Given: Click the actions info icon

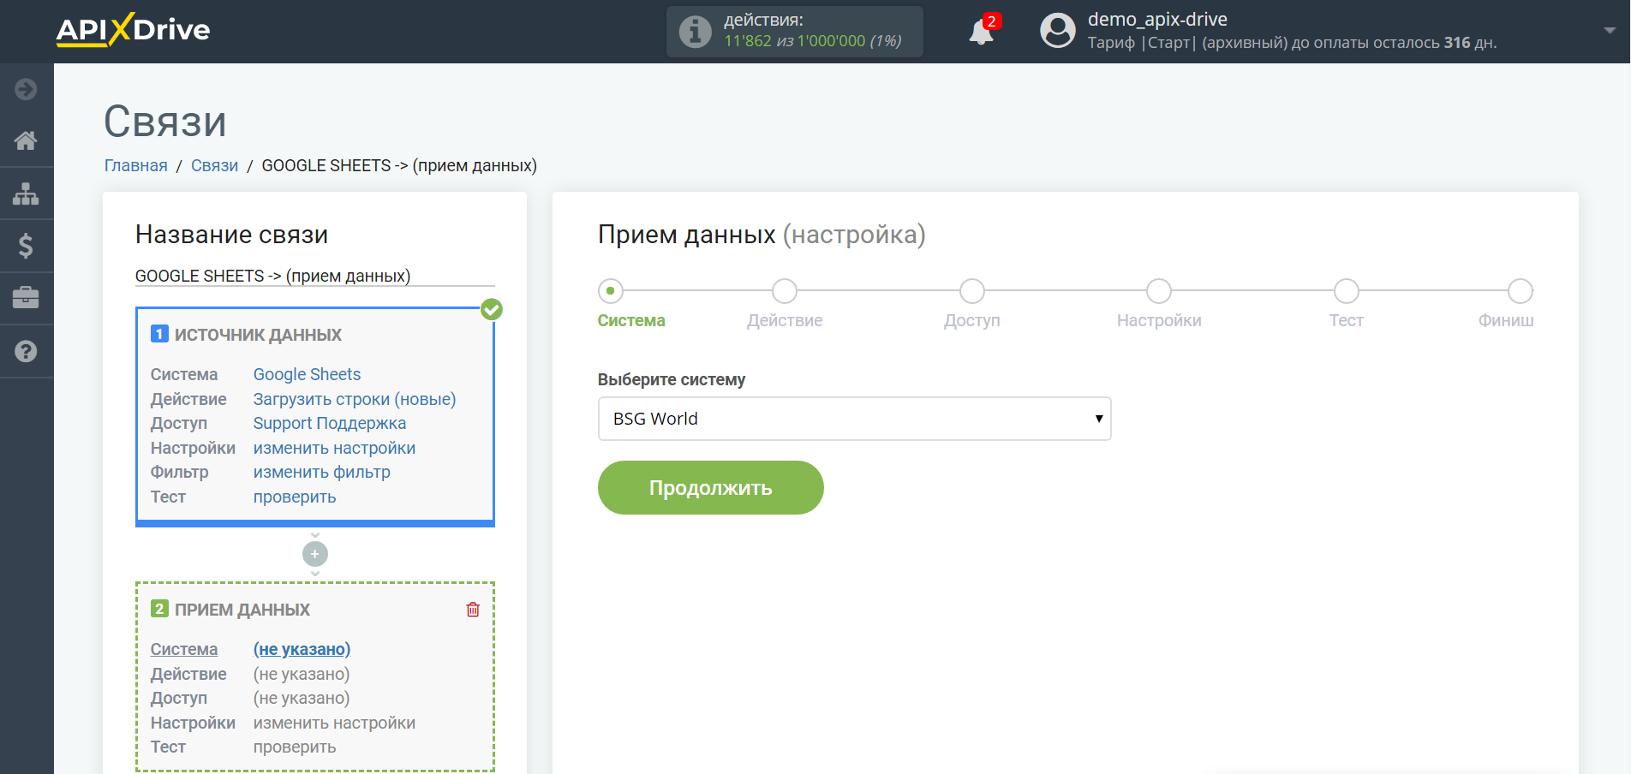Looking at the screenshot, I should click(x=695, y=32).
